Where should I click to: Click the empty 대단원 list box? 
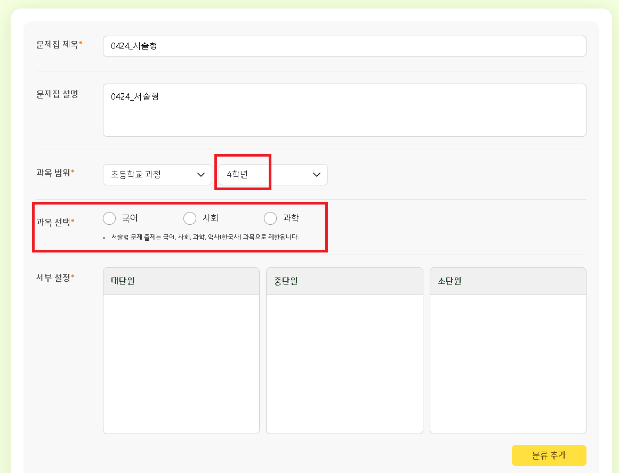(x=181, y=364)
